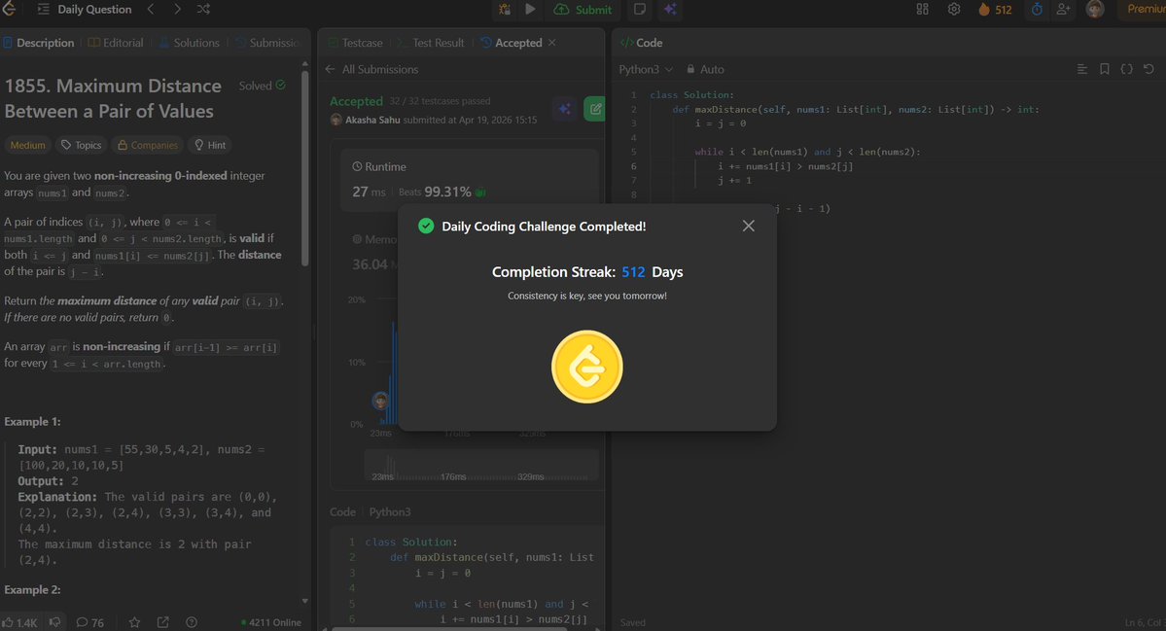Click the Code panel header tab

[641, 43]
